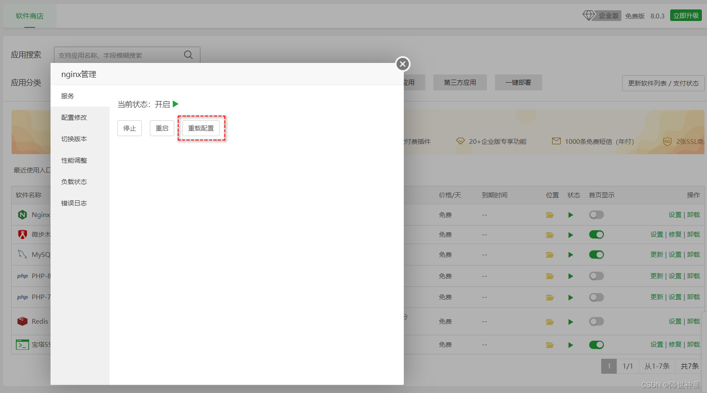Screen dimensions: 707x393
Task: Toggle homepage display for Nginx
Action: coord(597,214)
